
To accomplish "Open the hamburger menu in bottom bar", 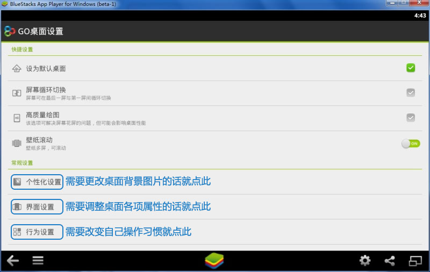I will 38,261.
